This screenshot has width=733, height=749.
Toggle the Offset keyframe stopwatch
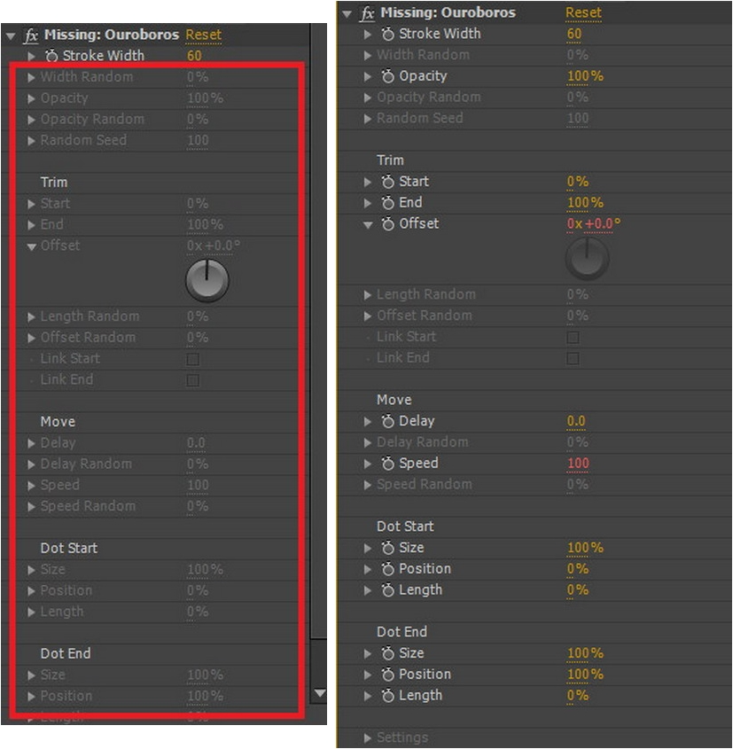(387, 223)
